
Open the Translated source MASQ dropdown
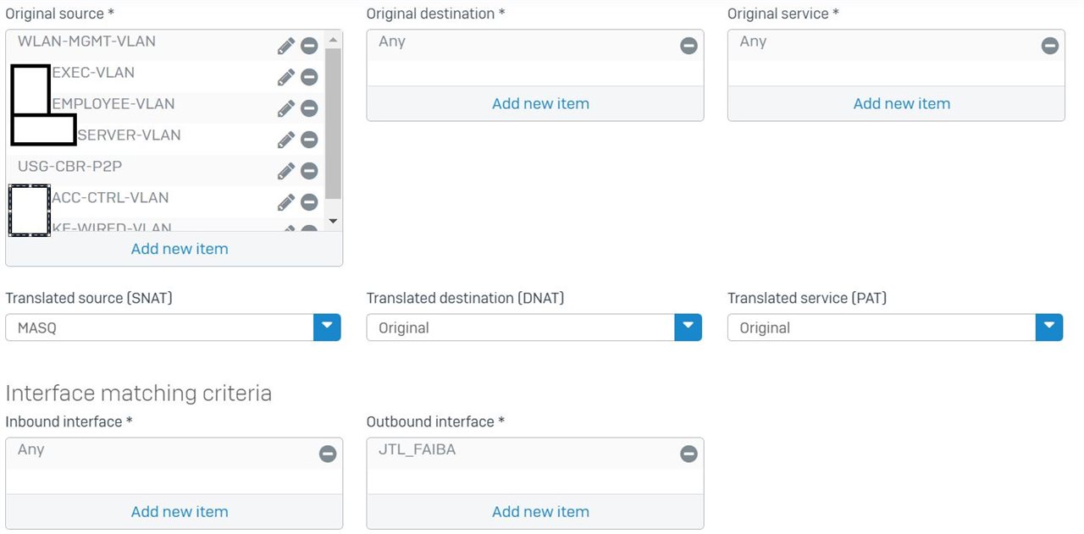tap(327, 328)
